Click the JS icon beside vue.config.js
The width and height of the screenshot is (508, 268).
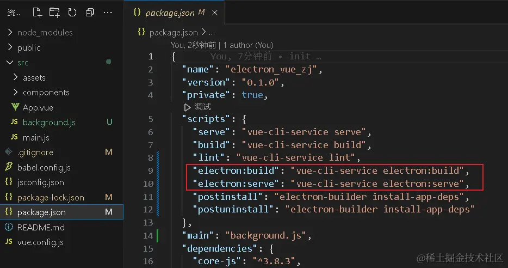(9, 241)
